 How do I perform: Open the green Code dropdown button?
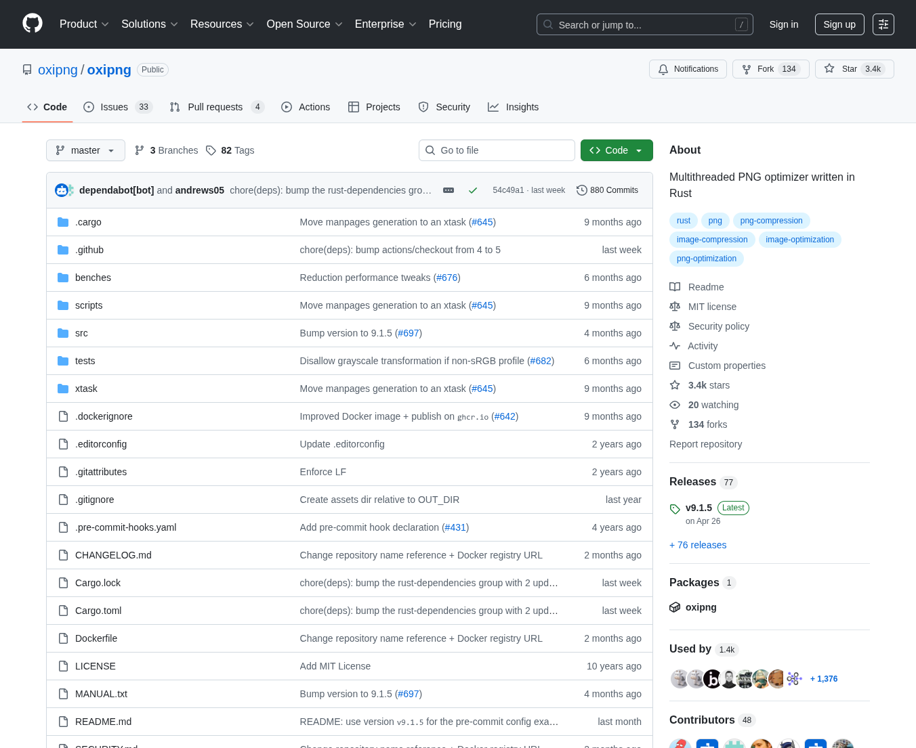click(617, 150)
